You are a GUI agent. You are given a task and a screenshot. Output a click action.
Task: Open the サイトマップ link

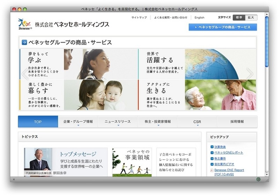pyautogui.click(x=139, y=17)
